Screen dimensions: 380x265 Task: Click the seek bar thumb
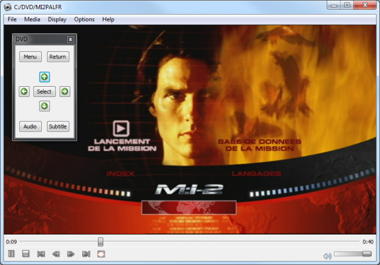tap(100, 242)
